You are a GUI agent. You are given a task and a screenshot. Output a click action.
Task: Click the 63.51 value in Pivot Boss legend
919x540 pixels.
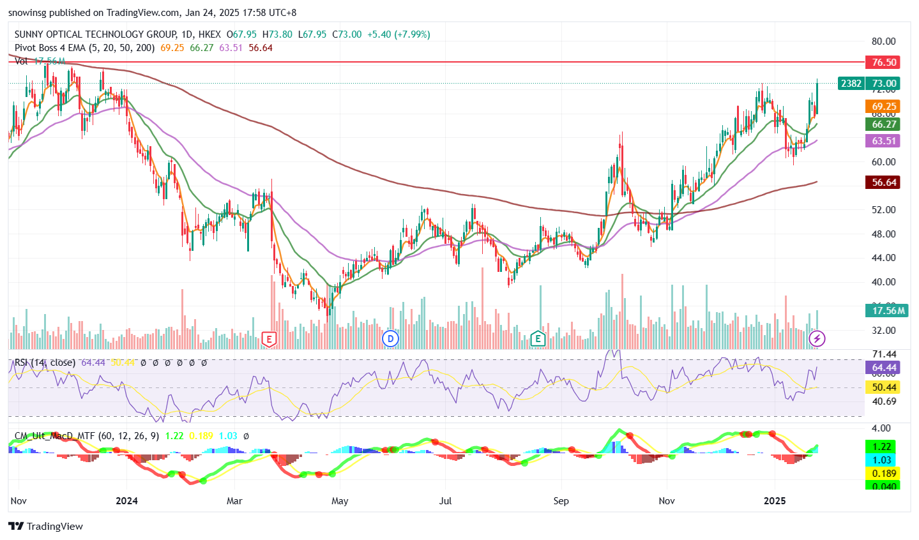pos(231,48)
